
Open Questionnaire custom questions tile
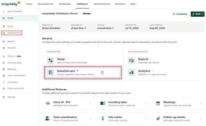tap(83, 72)
